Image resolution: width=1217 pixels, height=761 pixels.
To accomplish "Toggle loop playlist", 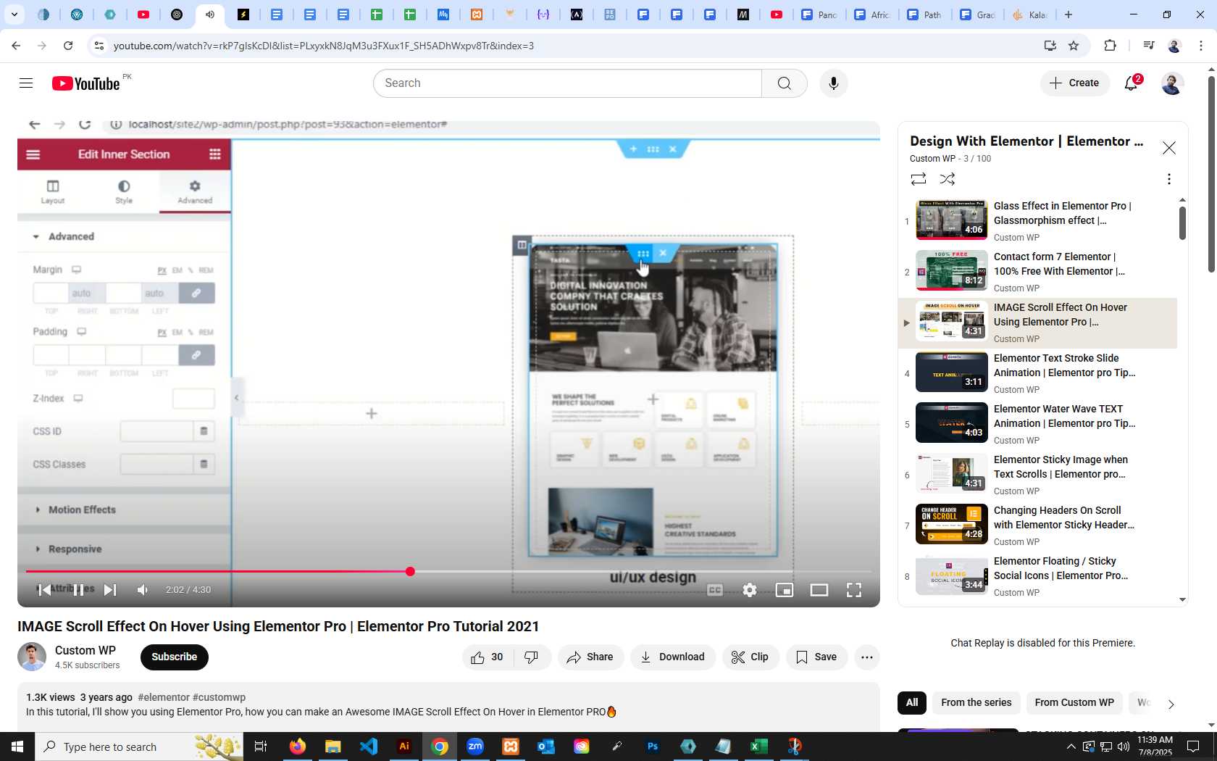I will pos(919,179).
